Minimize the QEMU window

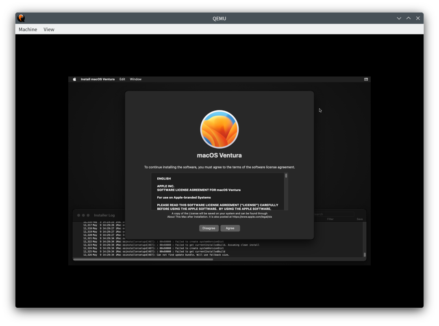click(x=399, y=18)
